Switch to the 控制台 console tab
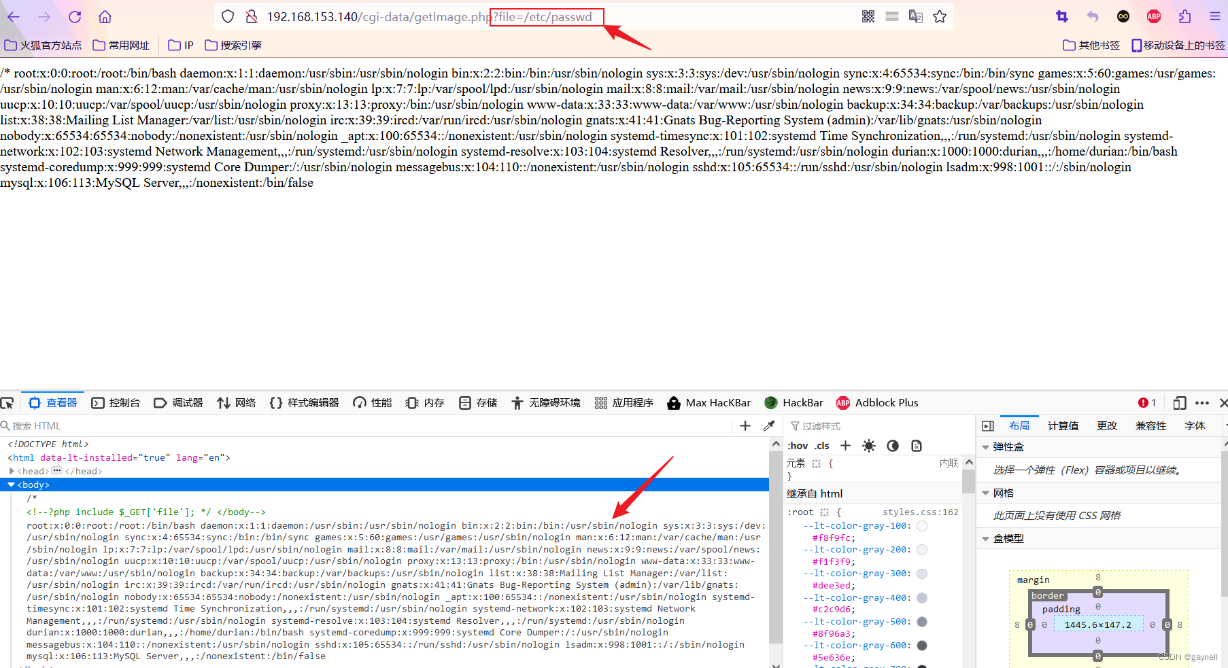The height and width of the screenshot is (668, 1228). 116,403
